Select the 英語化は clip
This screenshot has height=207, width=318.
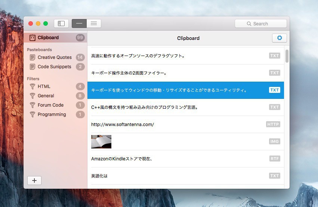[186, 176]
